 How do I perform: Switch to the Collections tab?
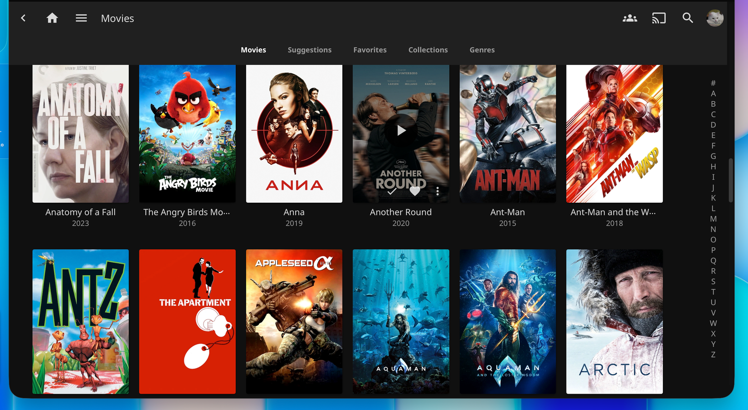pos(428,50)
